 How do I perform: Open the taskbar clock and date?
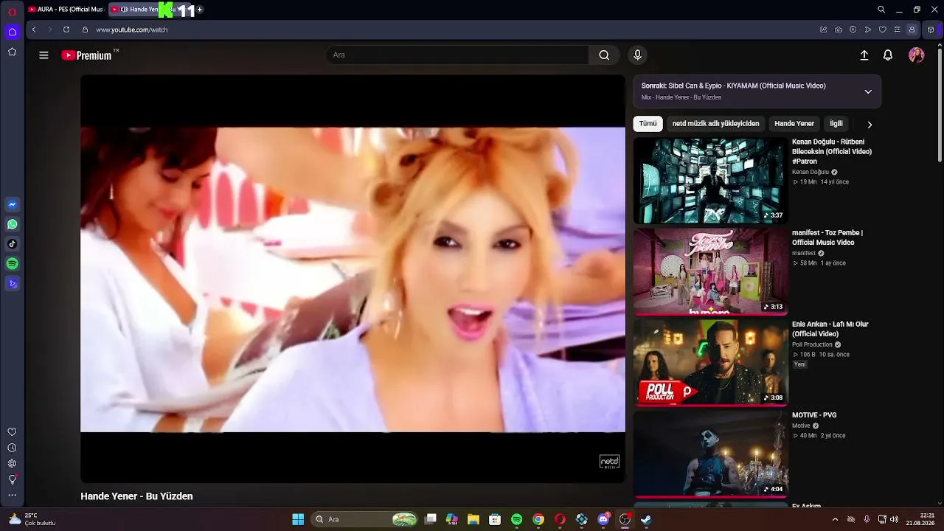[920, 519]
